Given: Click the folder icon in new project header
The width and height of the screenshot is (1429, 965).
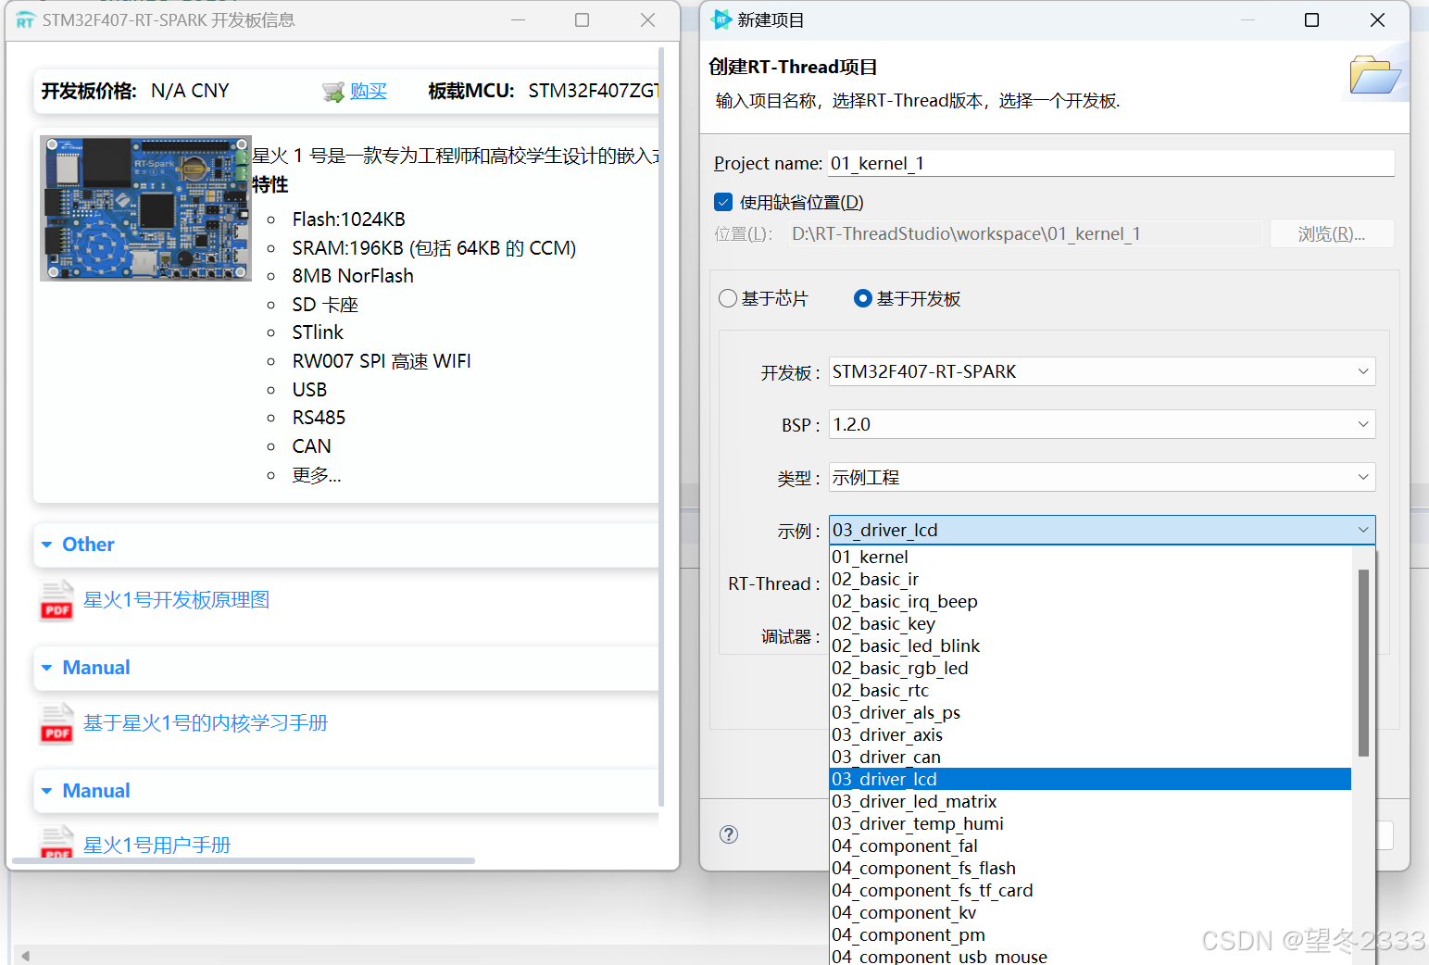Looking at the screenshot, I should pos(1374,76).
